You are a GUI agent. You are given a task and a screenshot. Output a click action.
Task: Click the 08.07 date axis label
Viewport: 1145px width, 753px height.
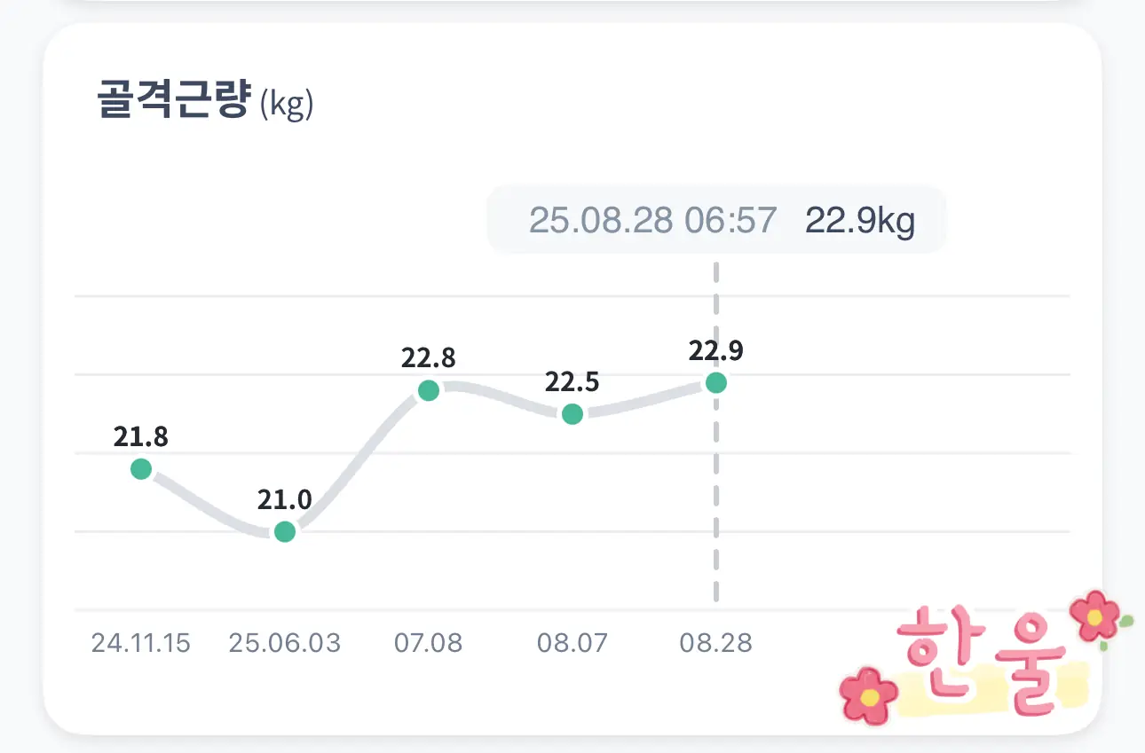click(x=572, y=643)
